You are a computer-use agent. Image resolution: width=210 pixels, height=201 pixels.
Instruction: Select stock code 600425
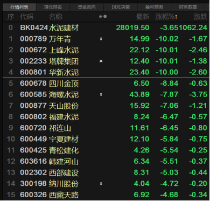click(33, 150)
